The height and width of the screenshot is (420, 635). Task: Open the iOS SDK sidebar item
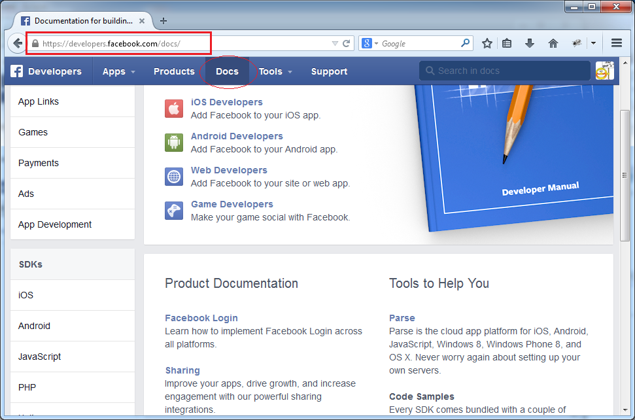(73, 295)
